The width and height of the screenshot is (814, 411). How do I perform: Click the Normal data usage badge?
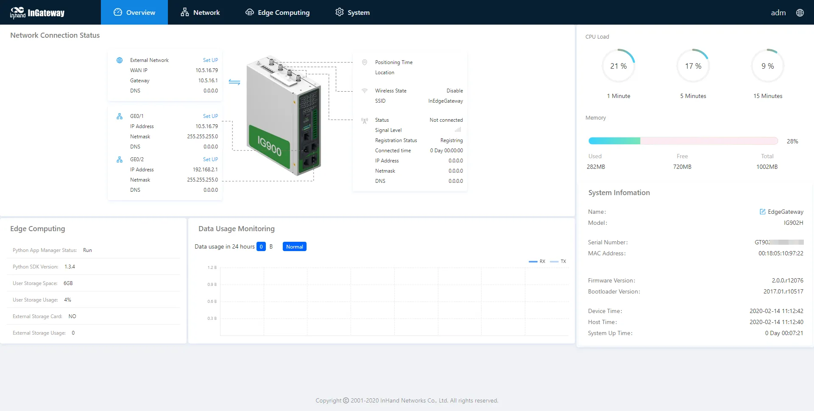pos(295,247)
